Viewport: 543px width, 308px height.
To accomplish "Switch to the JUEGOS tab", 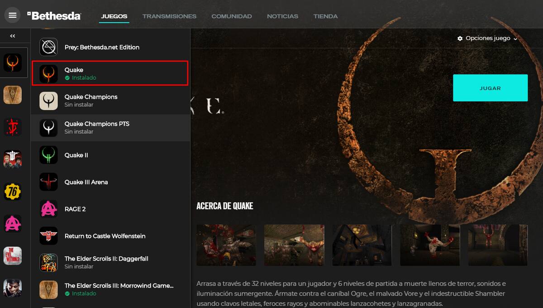I will (114, 16).
